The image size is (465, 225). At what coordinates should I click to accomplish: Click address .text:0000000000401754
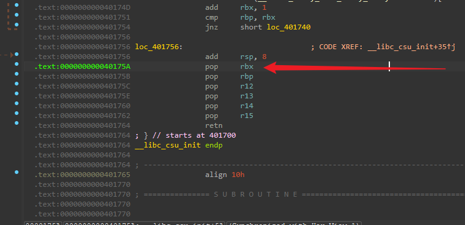pos(82,27)
